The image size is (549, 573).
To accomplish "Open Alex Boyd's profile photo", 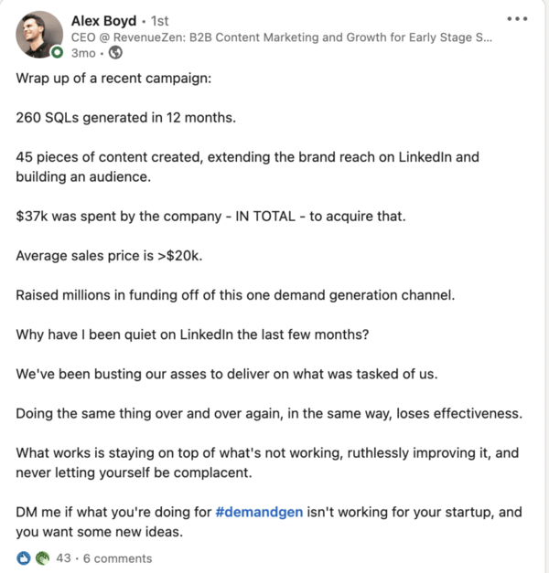I will 38,36.
